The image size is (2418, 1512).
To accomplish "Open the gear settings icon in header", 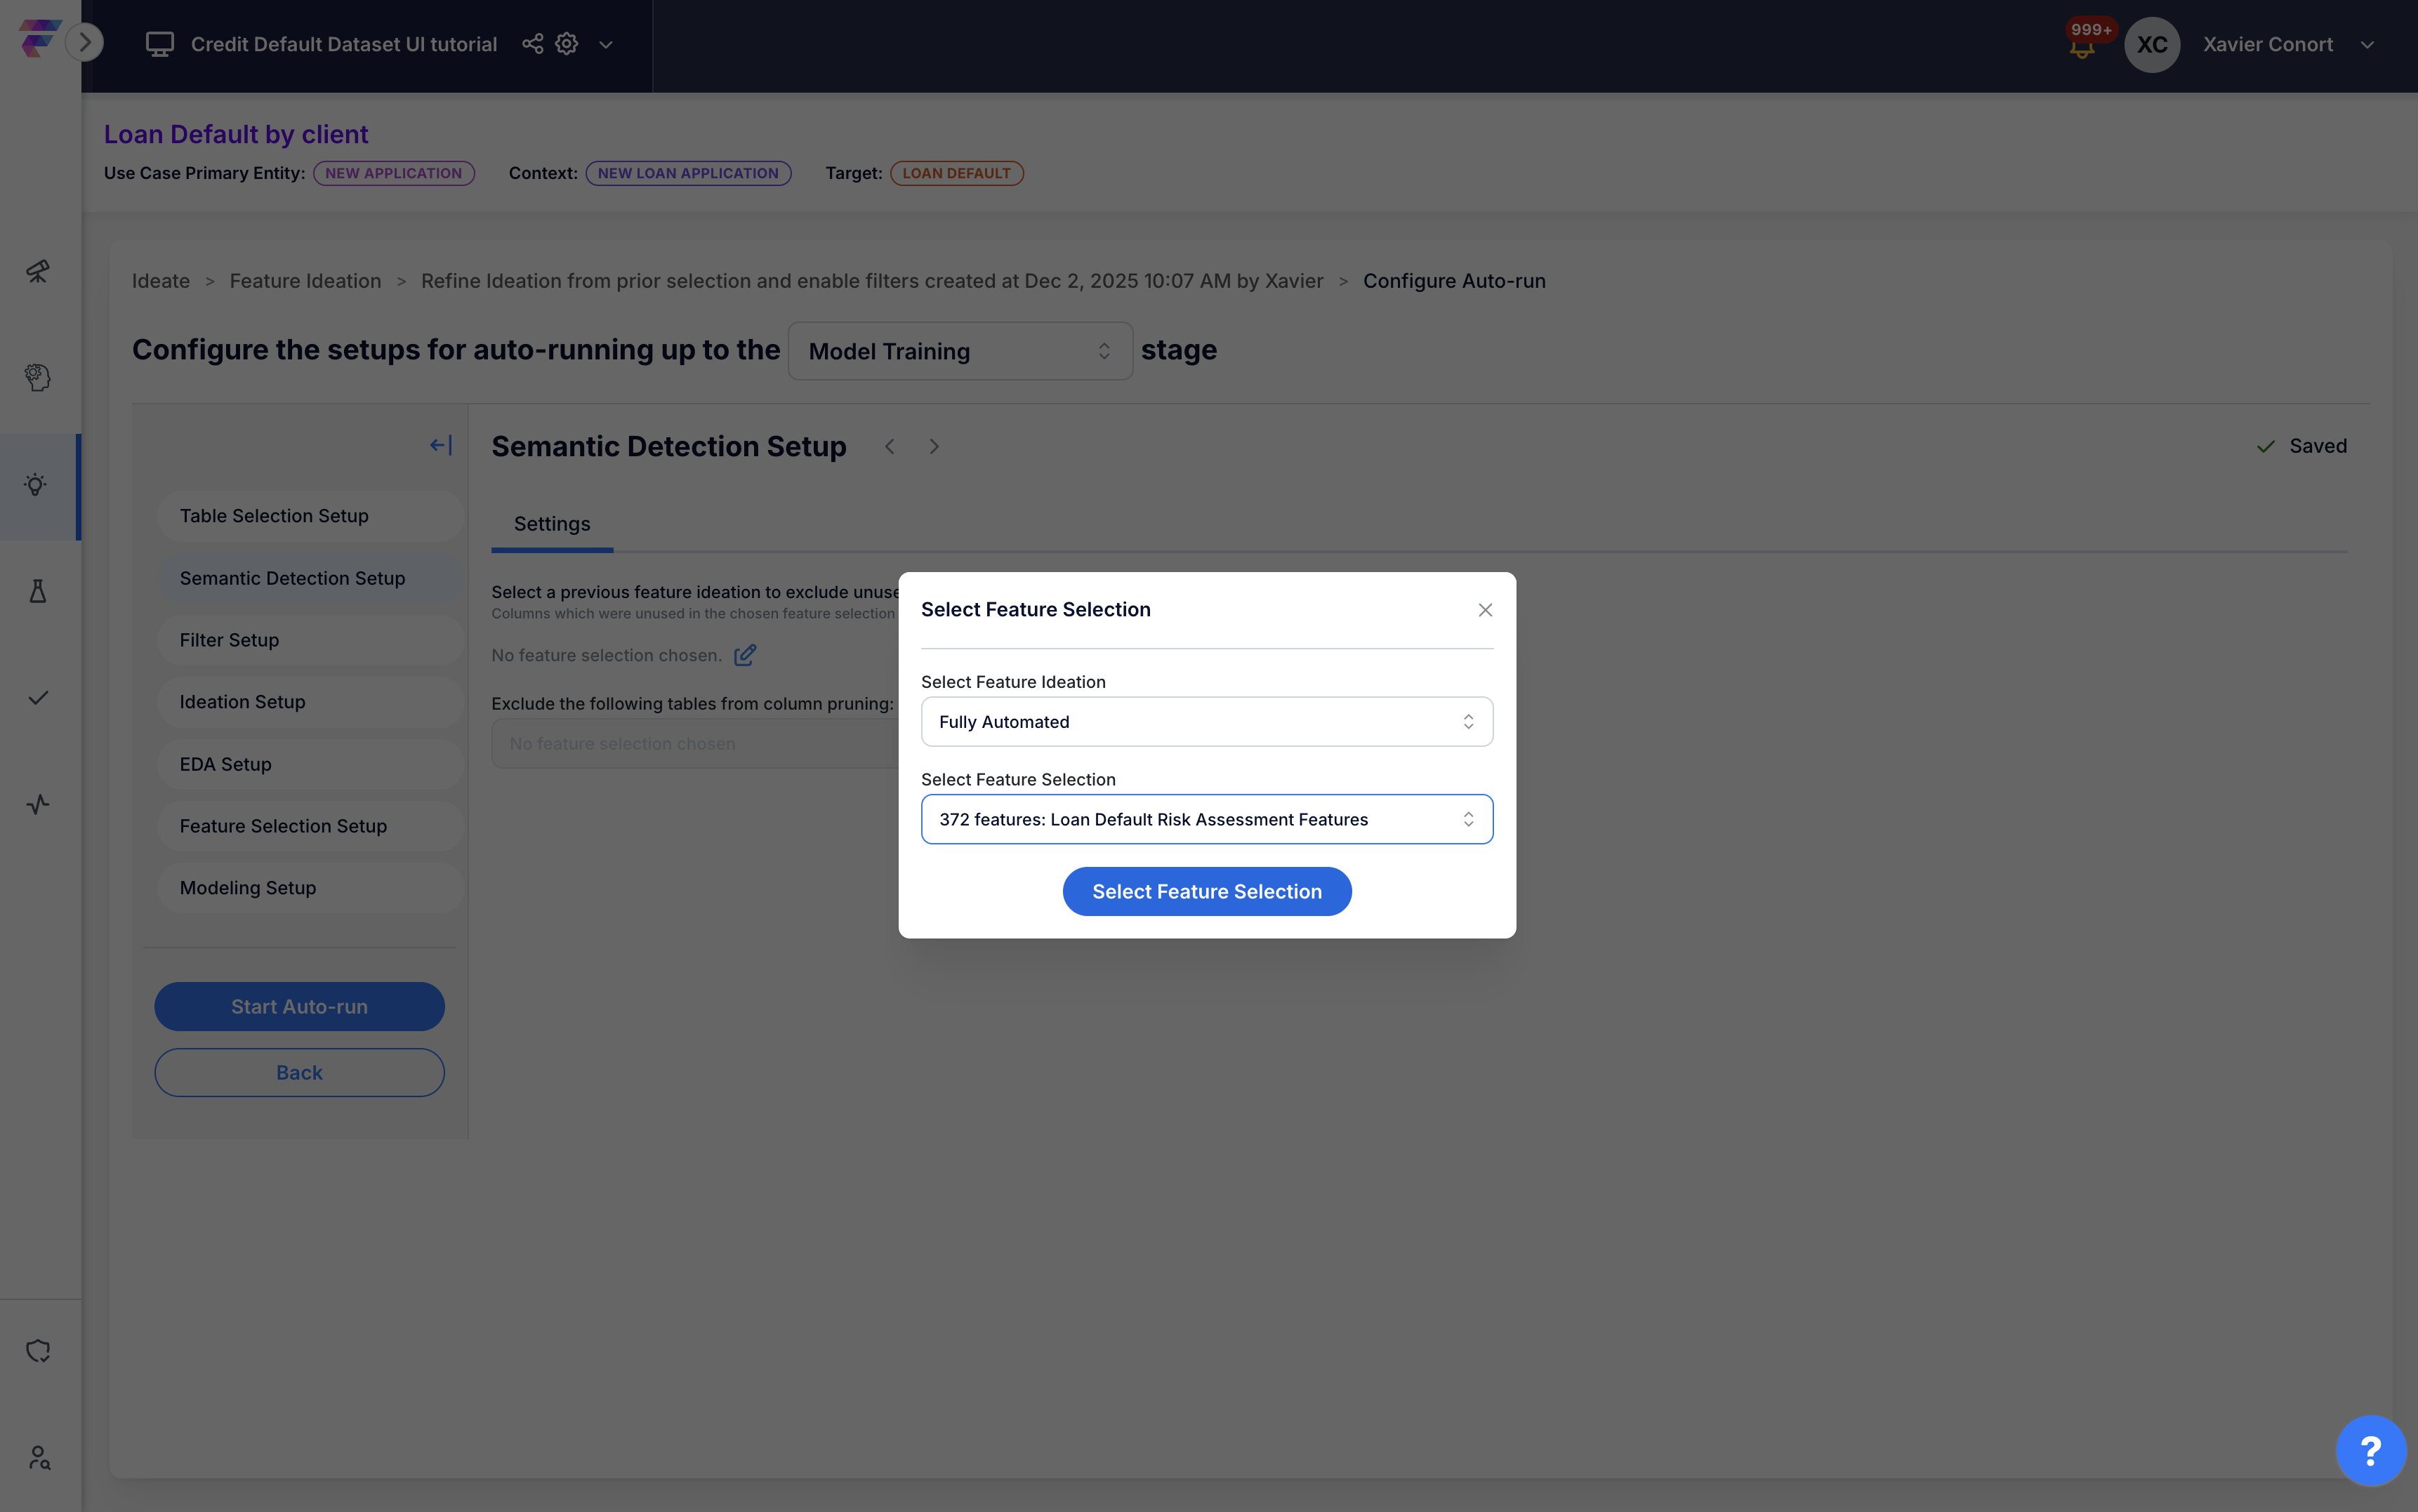I will [567, 44].
